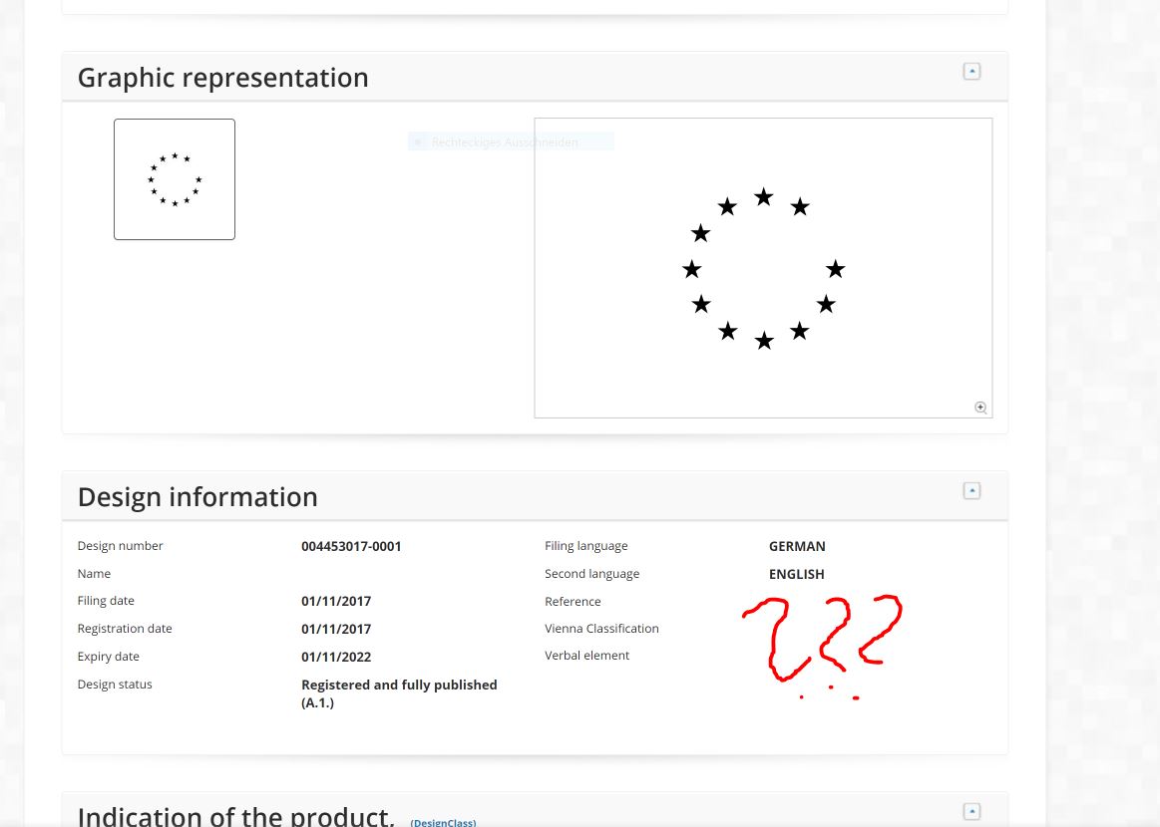Screen dimensions: 1160x827
Task: Click the Design information heading
Action: coord(197,497)
